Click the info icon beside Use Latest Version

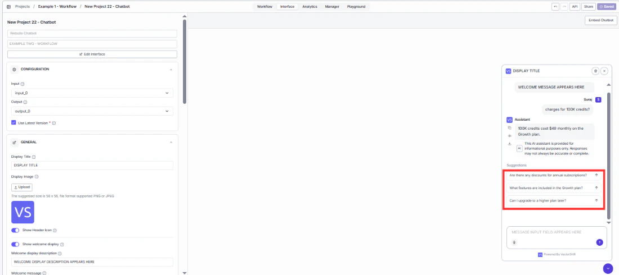(x=54, y=123)
